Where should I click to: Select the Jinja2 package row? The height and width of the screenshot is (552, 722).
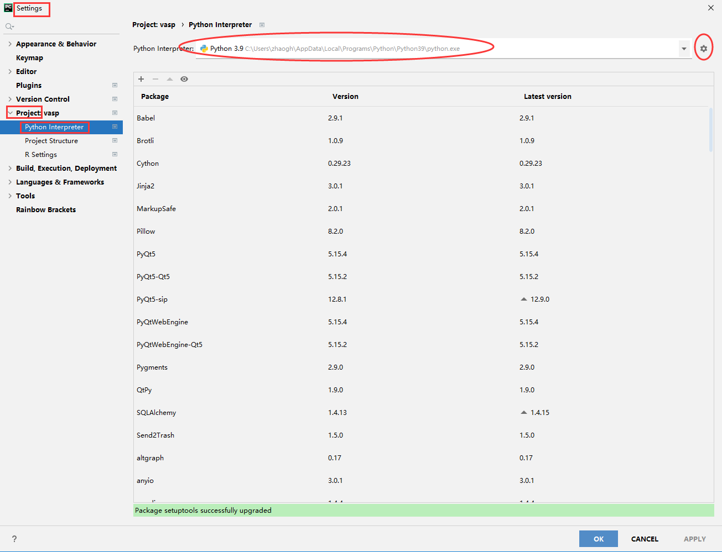(x=421, y=186)
